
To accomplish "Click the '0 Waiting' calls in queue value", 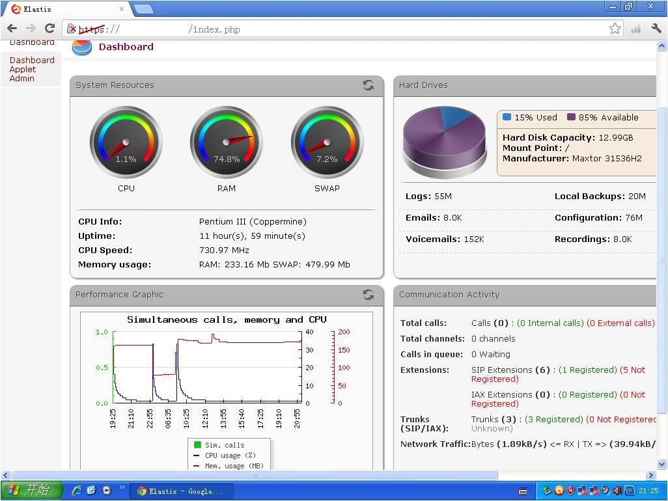I will point(490,354).
